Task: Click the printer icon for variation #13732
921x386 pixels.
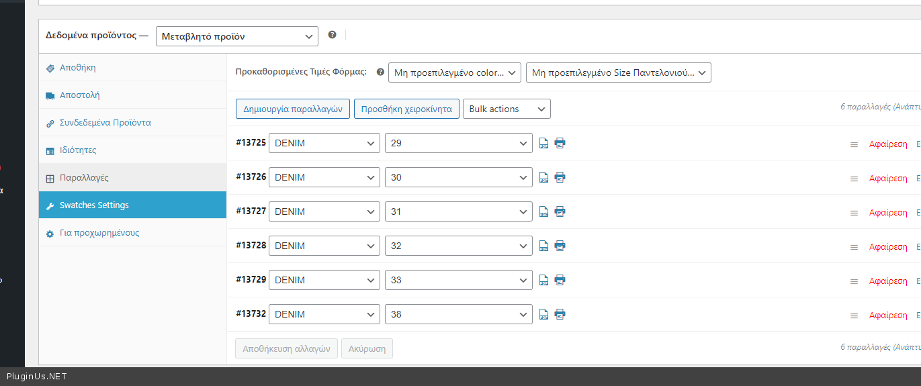Action: pyautogui.click(x=560, y=314)
